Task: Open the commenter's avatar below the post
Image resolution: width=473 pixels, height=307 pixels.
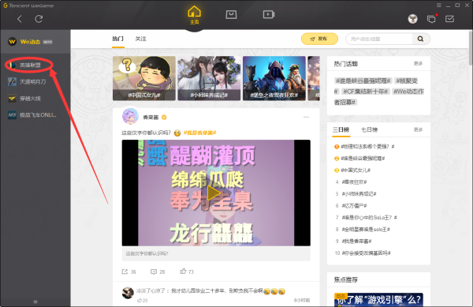Action: click(x=128, y=293)
